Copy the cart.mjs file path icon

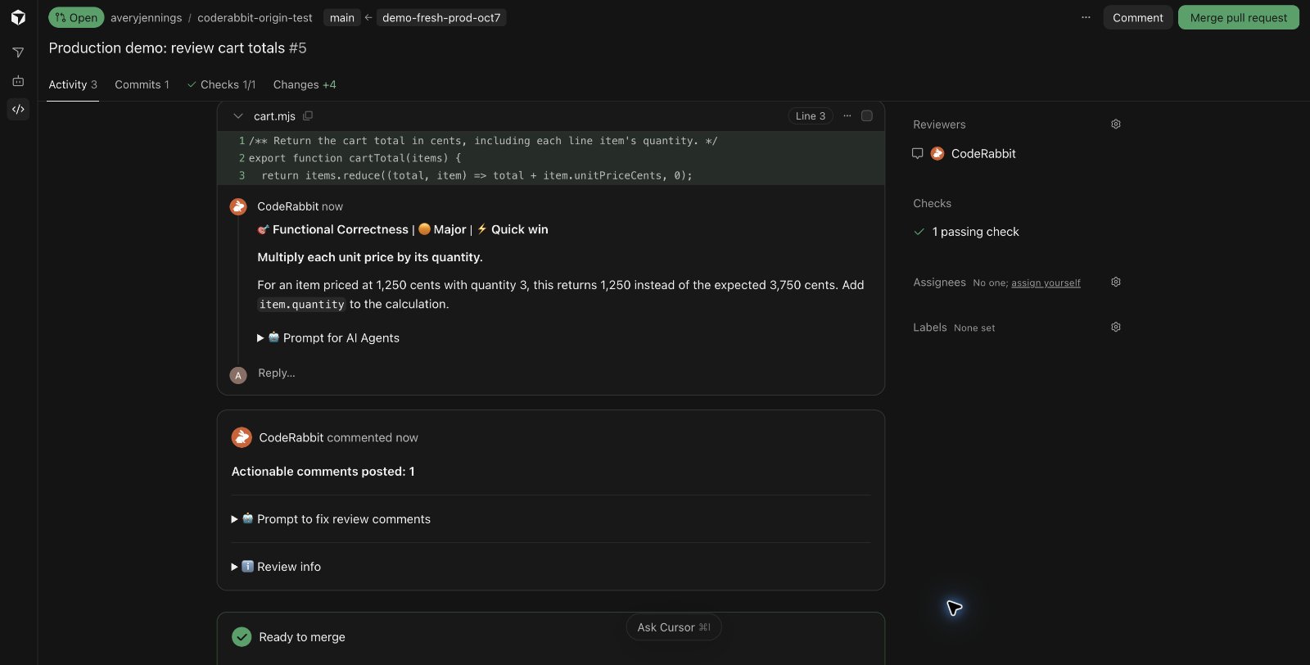click(308, 116)
